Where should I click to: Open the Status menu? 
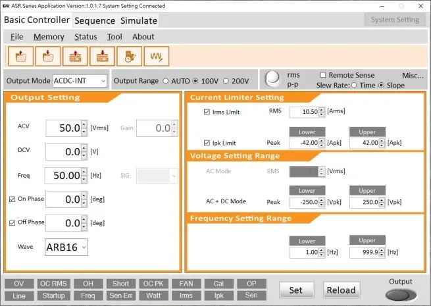(86, 37)
